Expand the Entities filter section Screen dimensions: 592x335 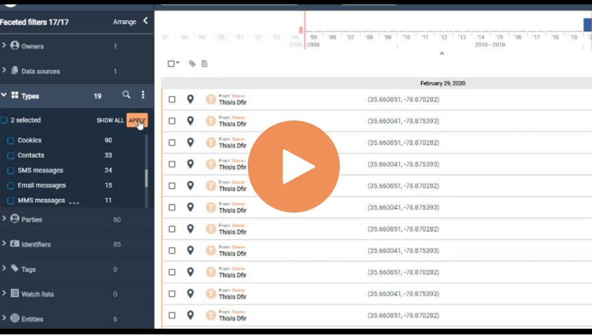click(4, 318)
